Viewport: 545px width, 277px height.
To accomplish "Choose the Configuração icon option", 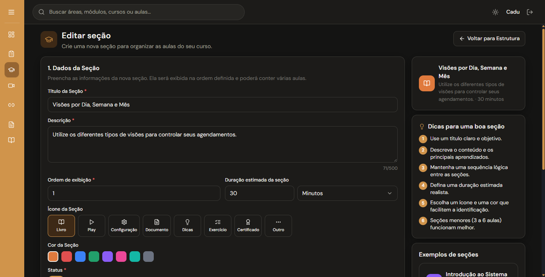I will click(124, 226).
